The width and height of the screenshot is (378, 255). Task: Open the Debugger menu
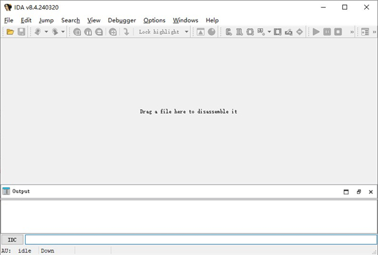click(122, 20)
